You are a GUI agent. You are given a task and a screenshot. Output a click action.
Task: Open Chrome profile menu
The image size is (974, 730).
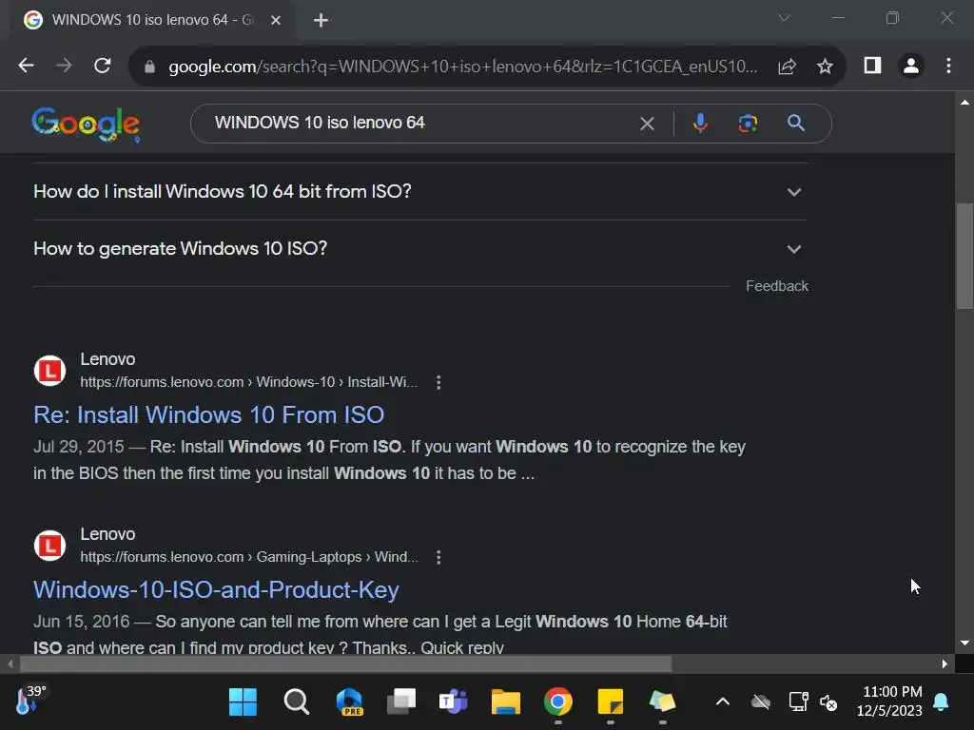pos(911,66)
